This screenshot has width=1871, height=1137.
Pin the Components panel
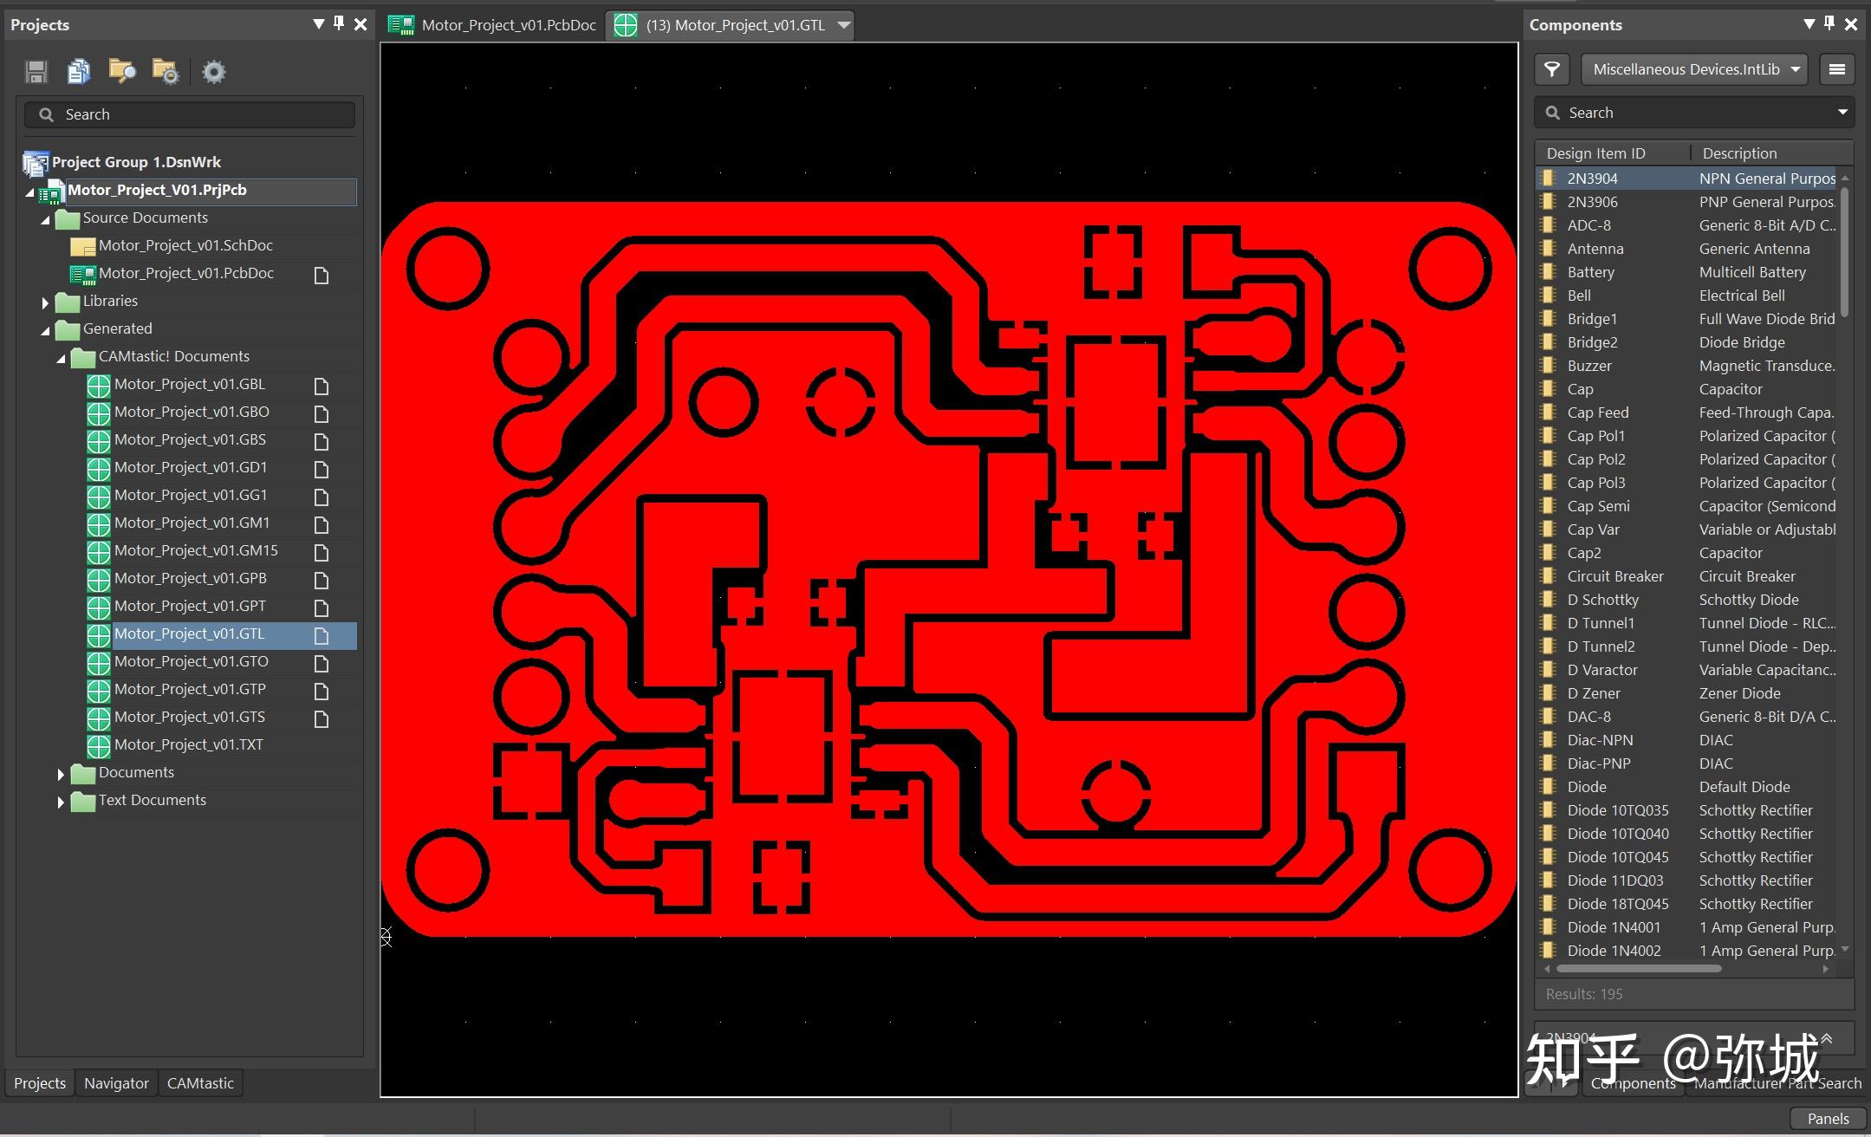coord(1829,24)
